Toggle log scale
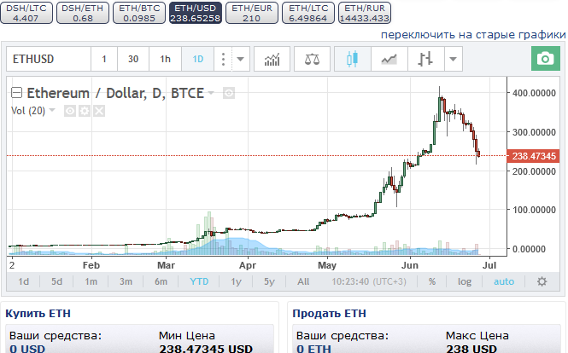 465,281
